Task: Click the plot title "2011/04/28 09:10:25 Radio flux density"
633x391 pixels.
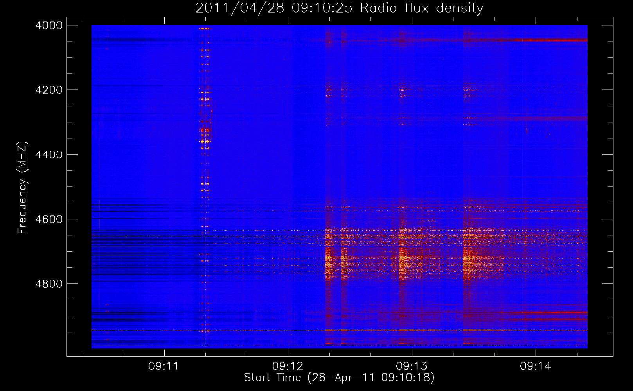Action: 339,8
